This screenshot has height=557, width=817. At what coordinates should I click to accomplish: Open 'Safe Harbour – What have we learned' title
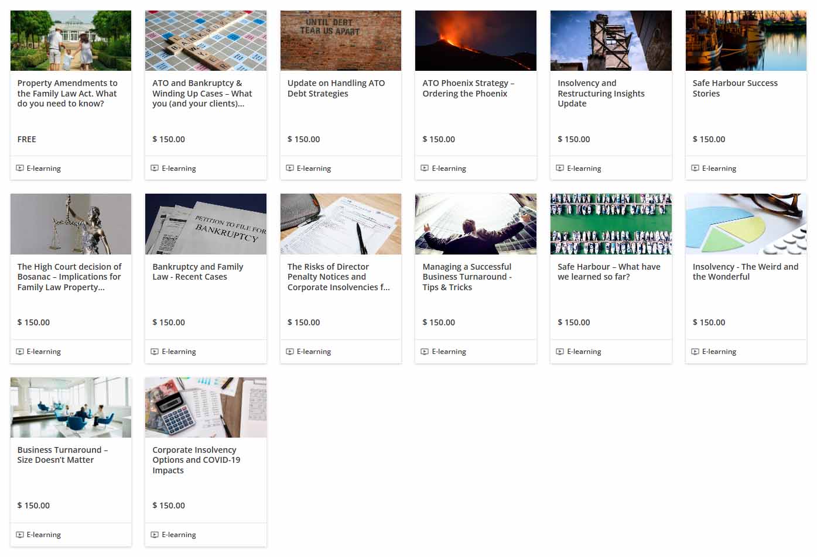click(x=609, y=271)
